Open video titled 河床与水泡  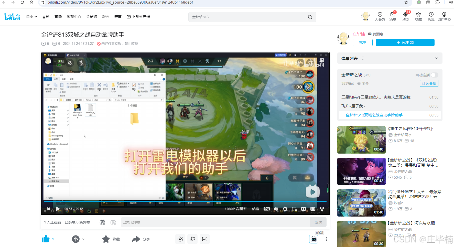411,223
